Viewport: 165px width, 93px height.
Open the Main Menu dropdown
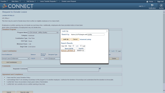pos(16,1)
